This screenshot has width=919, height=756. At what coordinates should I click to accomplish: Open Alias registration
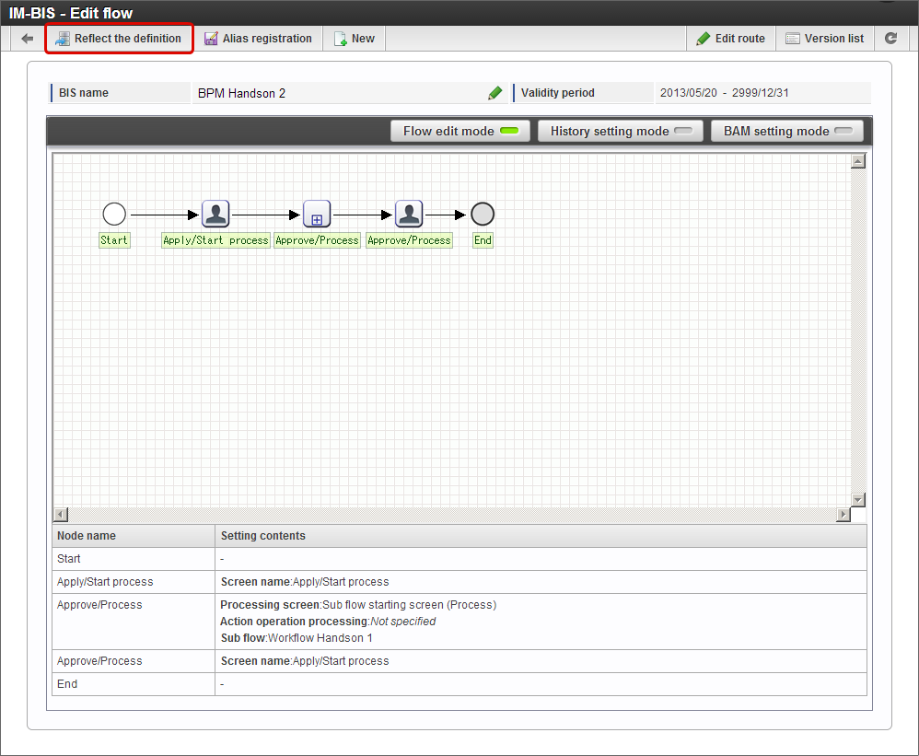pyautogui.click(x=258, y=39)
